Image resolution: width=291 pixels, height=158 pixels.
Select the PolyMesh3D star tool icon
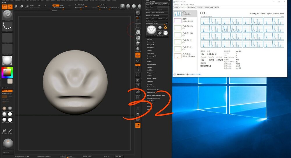point(160,33)
